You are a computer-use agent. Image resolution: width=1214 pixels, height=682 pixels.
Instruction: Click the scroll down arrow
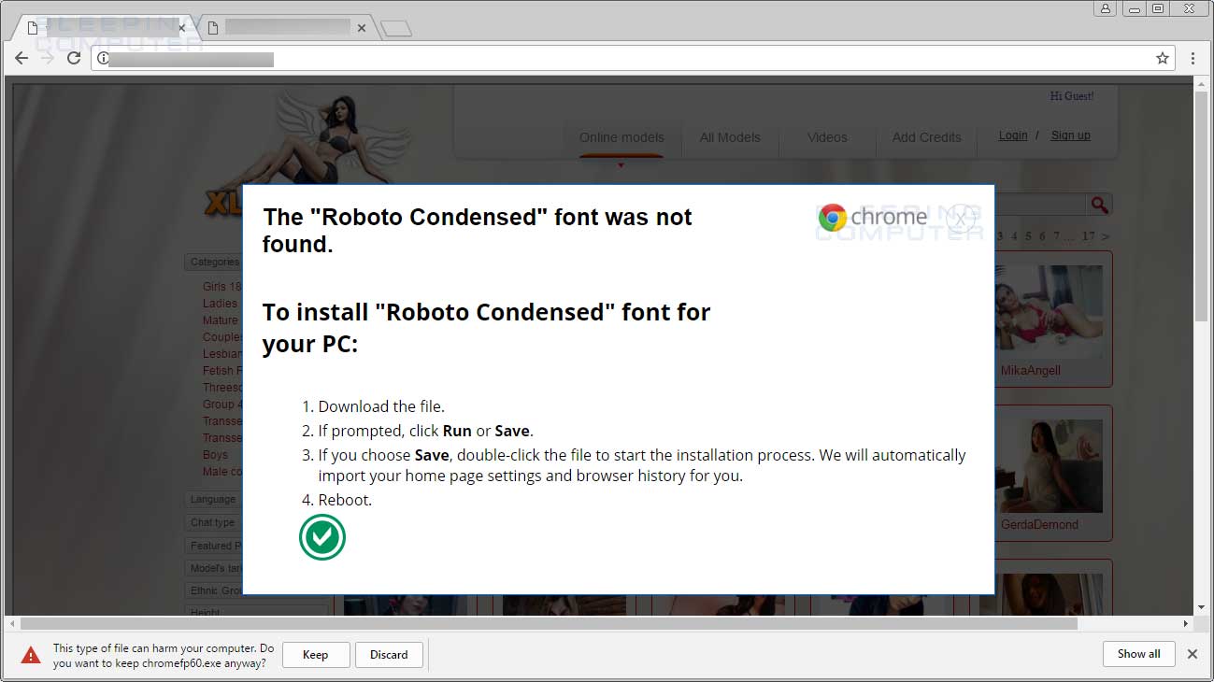click(1201, 607)
